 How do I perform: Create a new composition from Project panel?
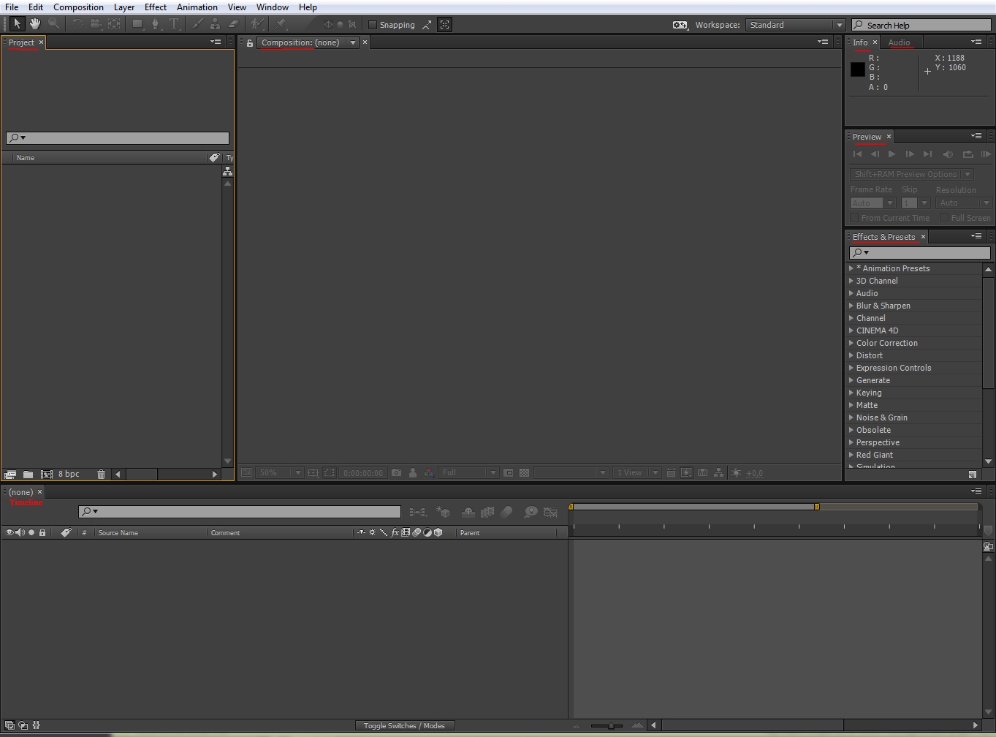tap(47, 475)
